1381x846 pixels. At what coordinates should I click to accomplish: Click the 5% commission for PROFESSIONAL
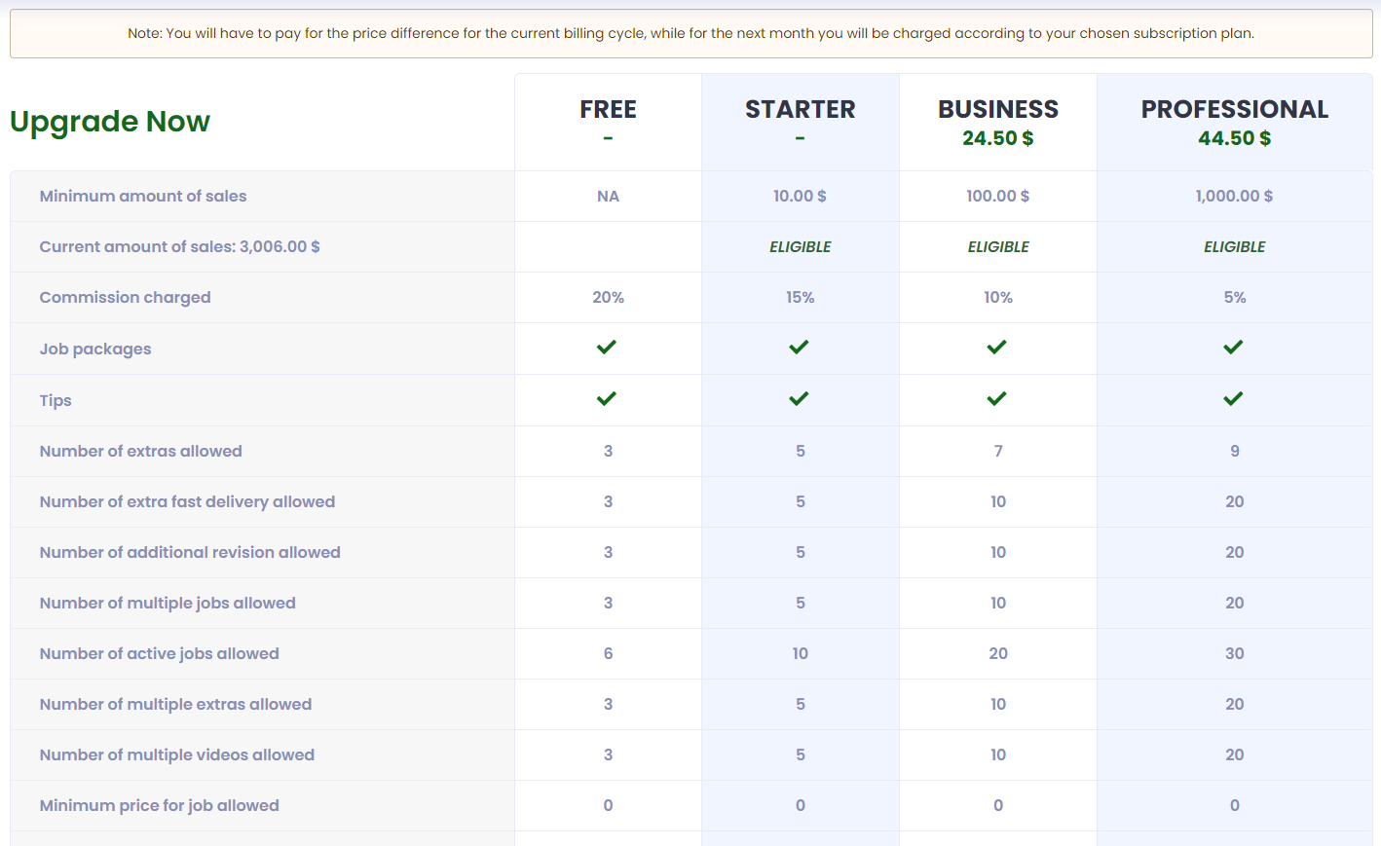tap(1235, 298)
